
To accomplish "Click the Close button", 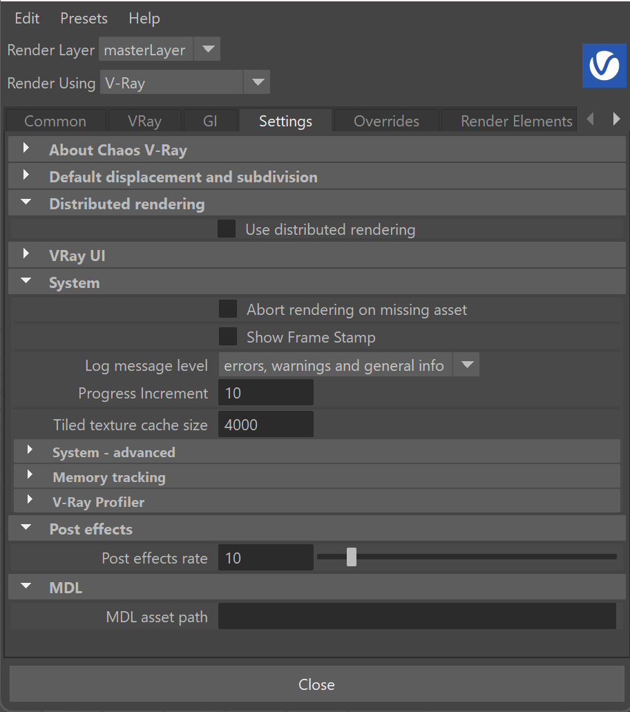I will tap(316, 684).
